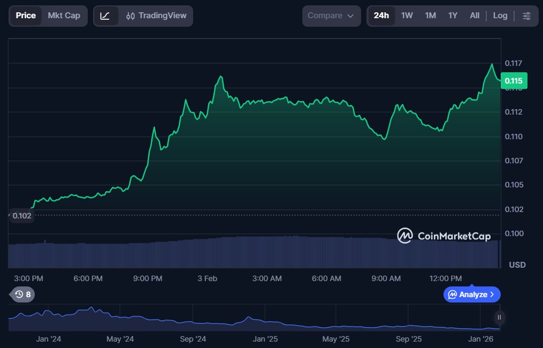Viewport: 543px width, 348px height.
Task: Click May '24 on the mini timeline
Action: tap(120, 339)
